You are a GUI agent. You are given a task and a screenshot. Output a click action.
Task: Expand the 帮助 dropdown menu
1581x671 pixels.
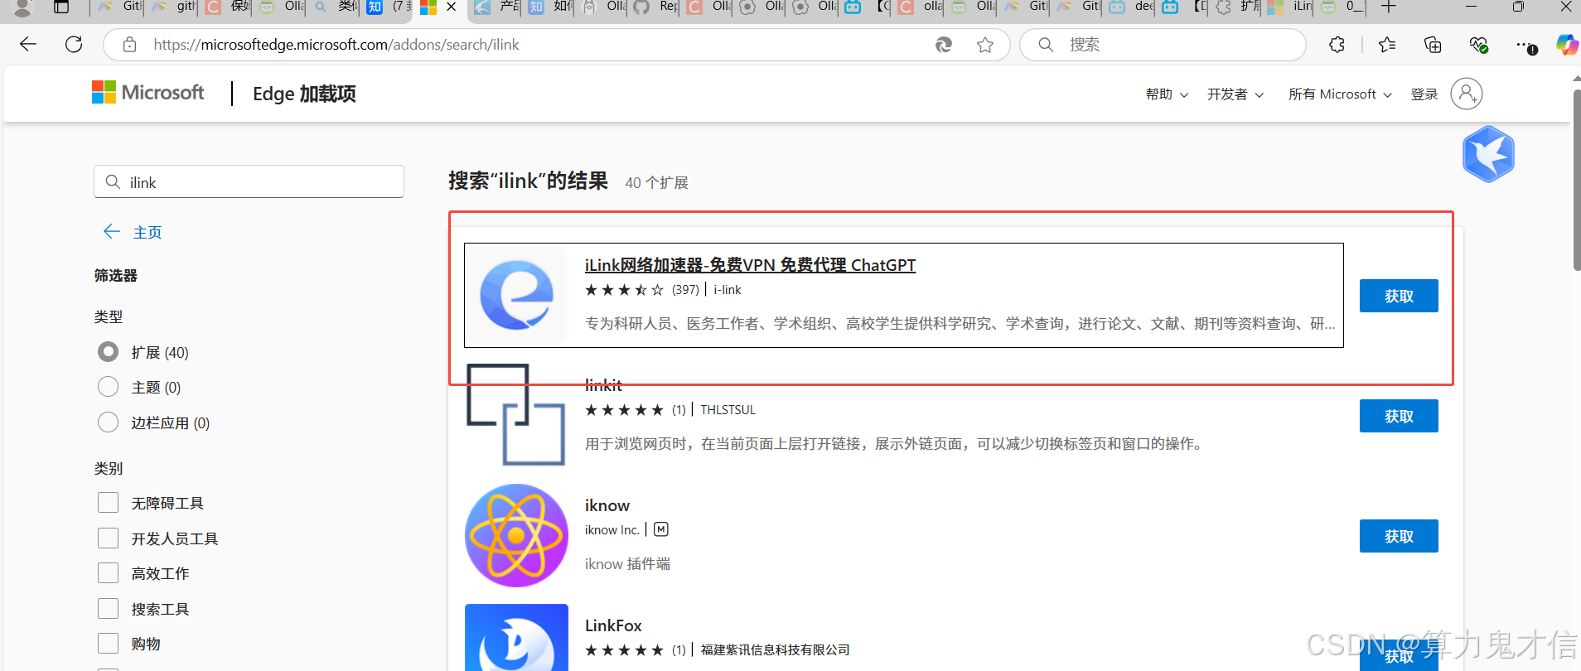(x=1167, y=94)
